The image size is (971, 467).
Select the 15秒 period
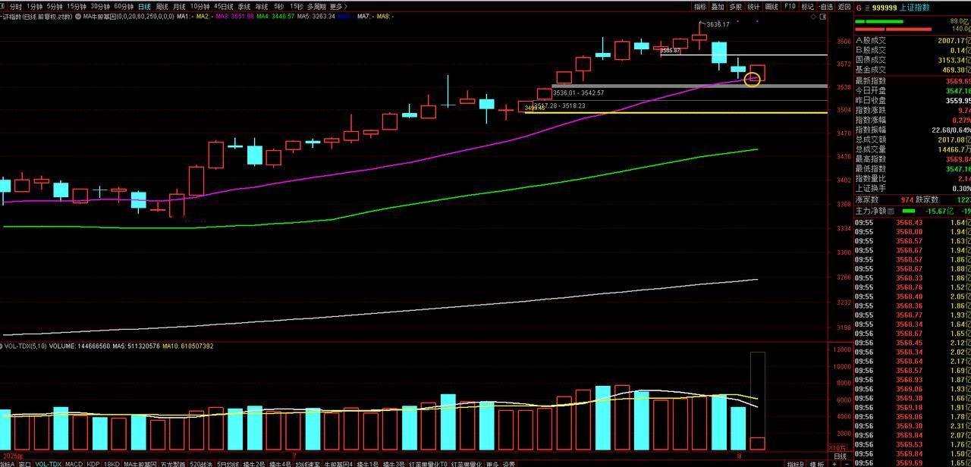[x=297, y=6]
